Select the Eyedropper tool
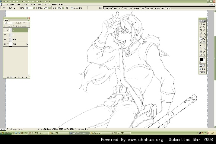The height and width of the screenshot is (144, 216). point(204,52)
